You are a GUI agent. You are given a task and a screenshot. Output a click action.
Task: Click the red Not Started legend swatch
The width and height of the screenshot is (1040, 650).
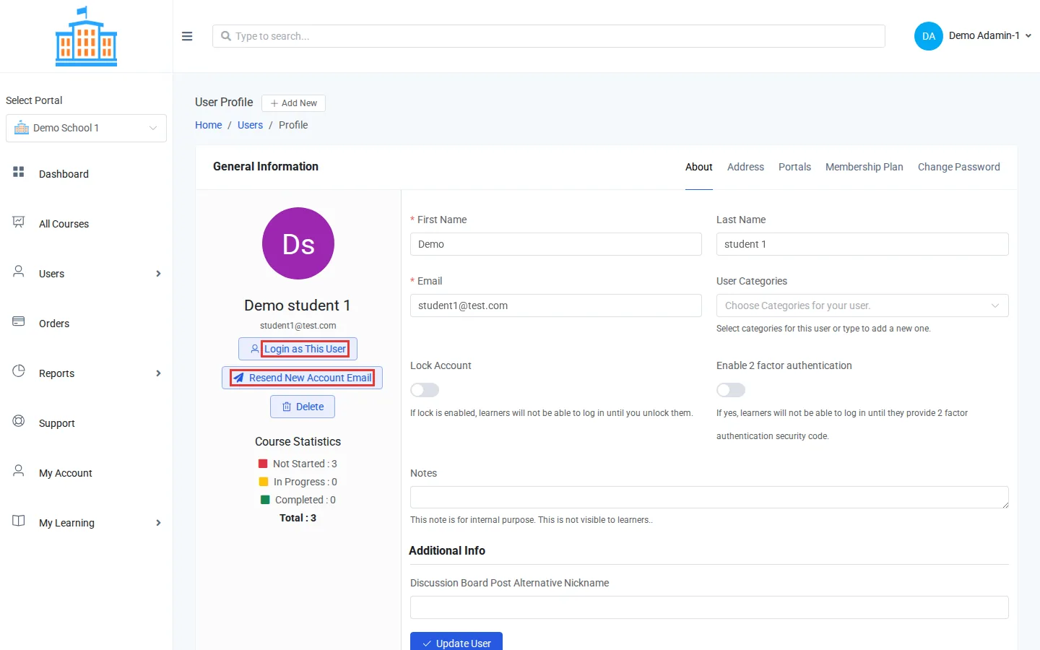[263, 464]
